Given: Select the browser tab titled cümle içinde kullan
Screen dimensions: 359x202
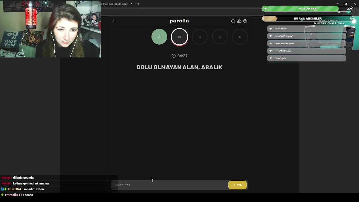Looking at the screenshot, I should point(115,4).
